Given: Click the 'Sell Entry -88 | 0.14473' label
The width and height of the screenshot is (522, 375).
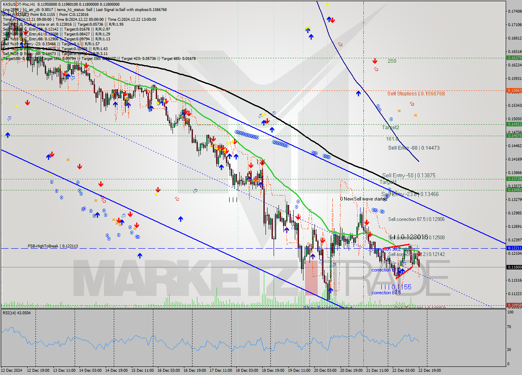Looking at the screenshot, I should pyautogui.click(x=414, y=148).
